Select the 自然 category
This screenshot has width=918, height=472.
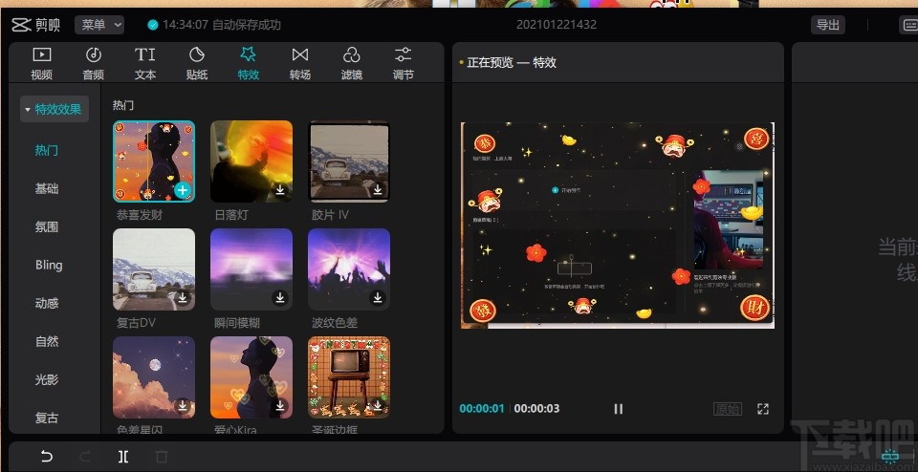(x=47, y=341)
